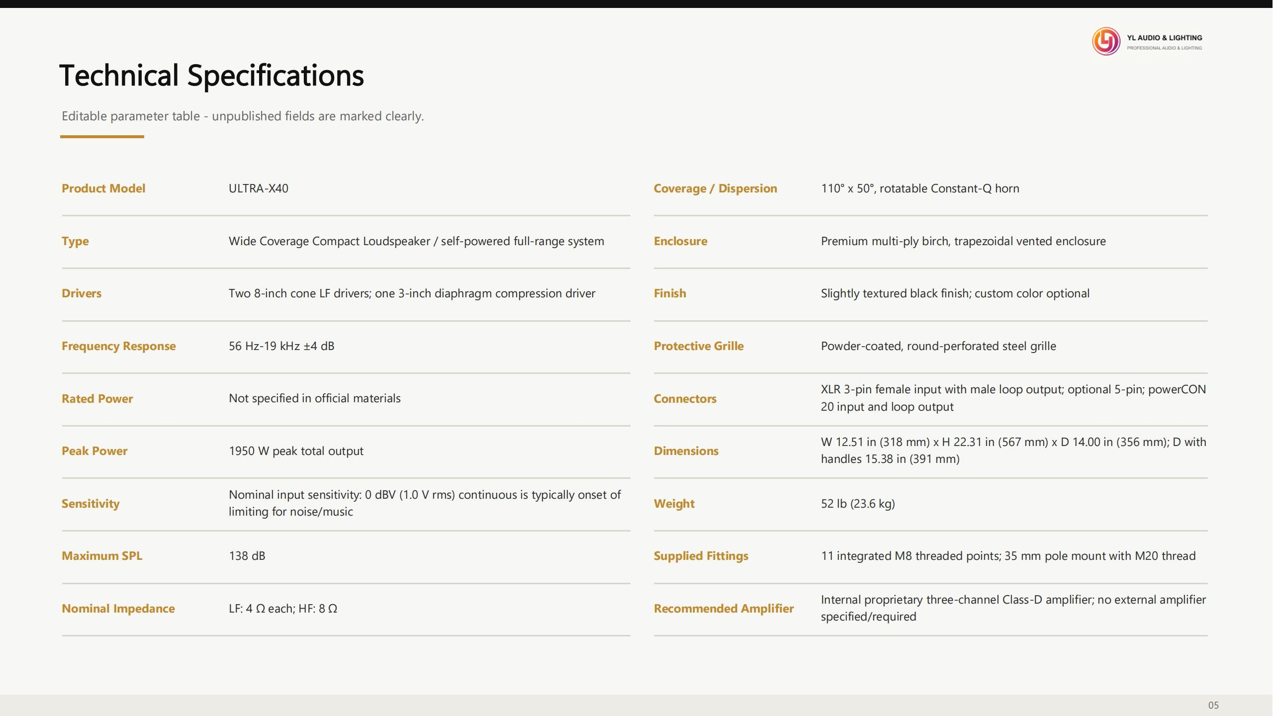Select the 56 Hz-19 kHz ±4 dB value

point(281,346)
